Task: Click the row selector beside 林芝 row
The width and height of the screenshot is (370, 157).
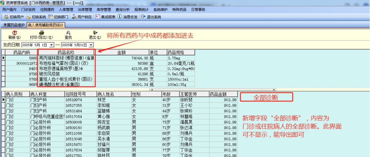Action: (x=3, y=100)
